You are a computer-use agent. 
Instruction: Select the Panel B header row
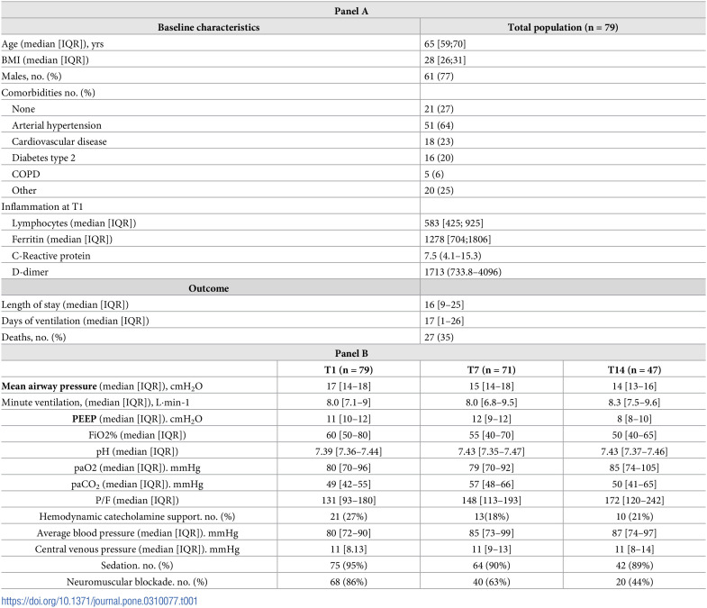pos(353,353)
